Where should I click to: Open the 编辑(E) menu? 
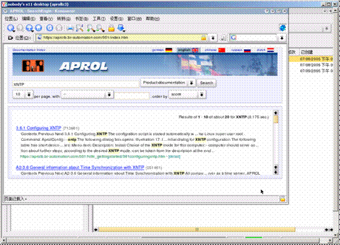[x=28, y=19]
